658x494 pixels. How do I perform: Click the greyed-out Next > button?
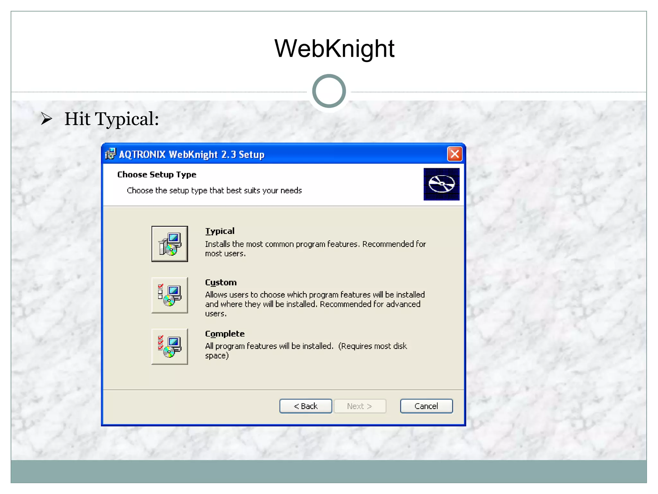coord(360,406)
